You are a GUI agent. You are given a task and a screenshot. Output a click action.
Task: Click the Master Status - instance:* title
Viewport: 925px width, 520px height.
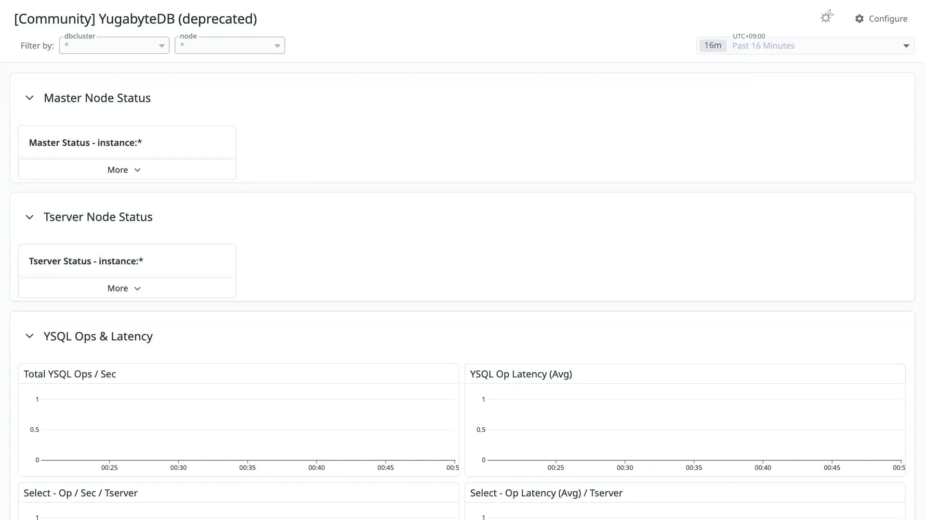coord(85,143)
